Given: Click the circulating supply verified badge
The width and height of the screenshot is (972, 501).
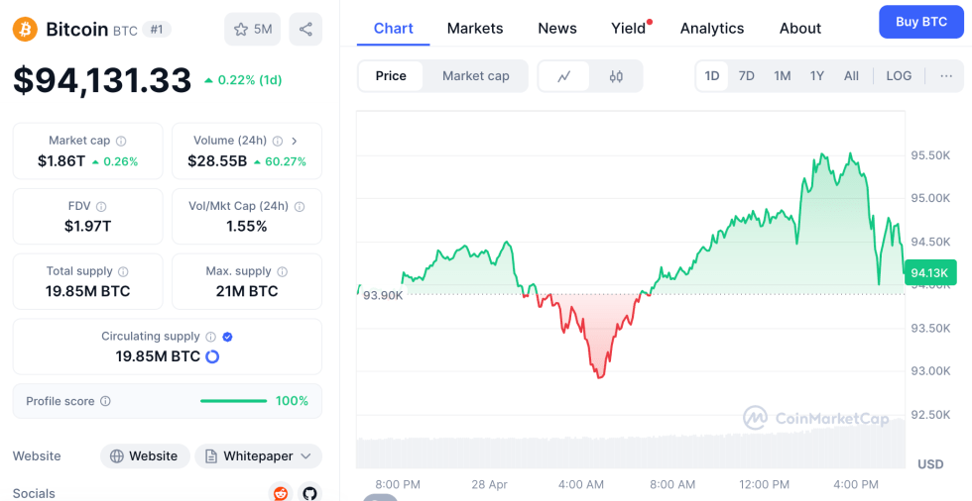Looking at the screenshot, I should pos(227,337).
